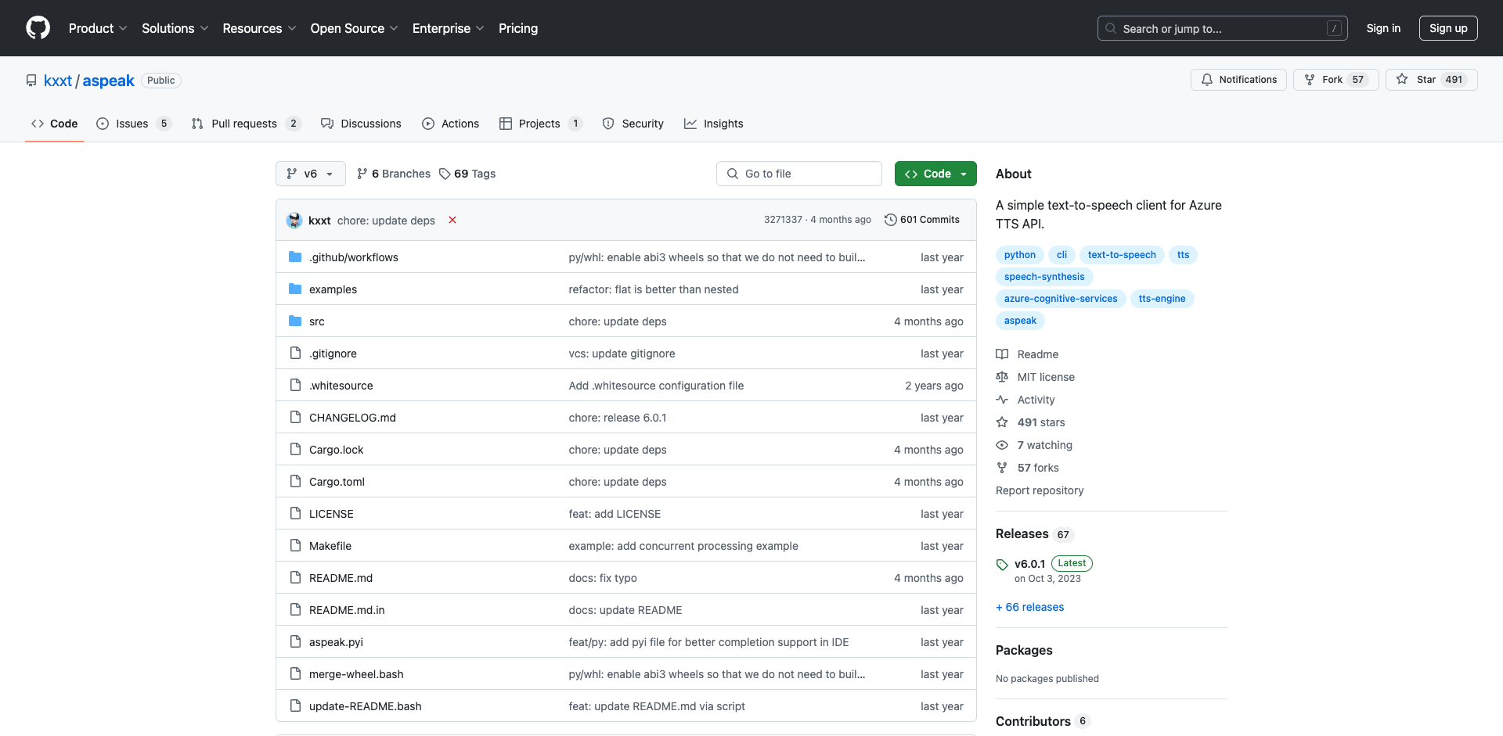Click kxxt avatar in commit bar
The image size is (1503, 736).
click(x=294, y=220)
